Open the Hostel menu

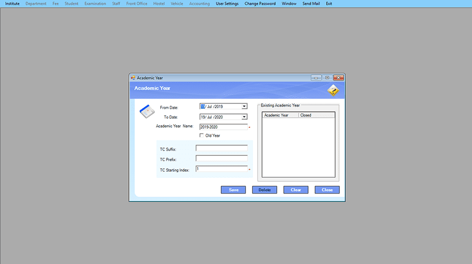[159, 4]
